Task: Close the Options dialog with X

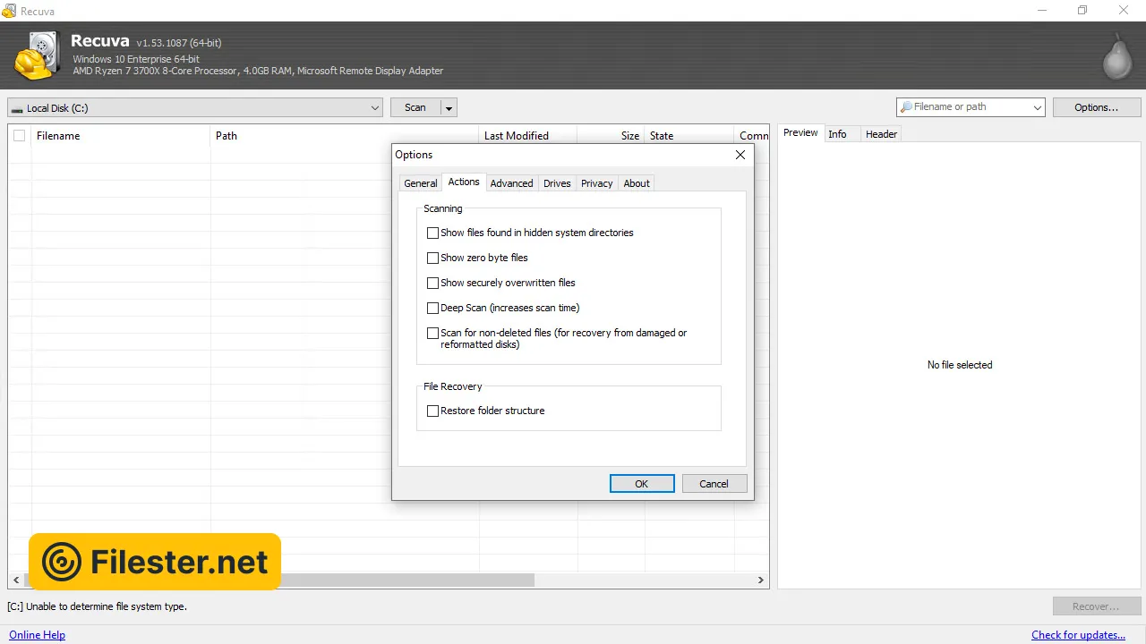Action: click(740, 155)
